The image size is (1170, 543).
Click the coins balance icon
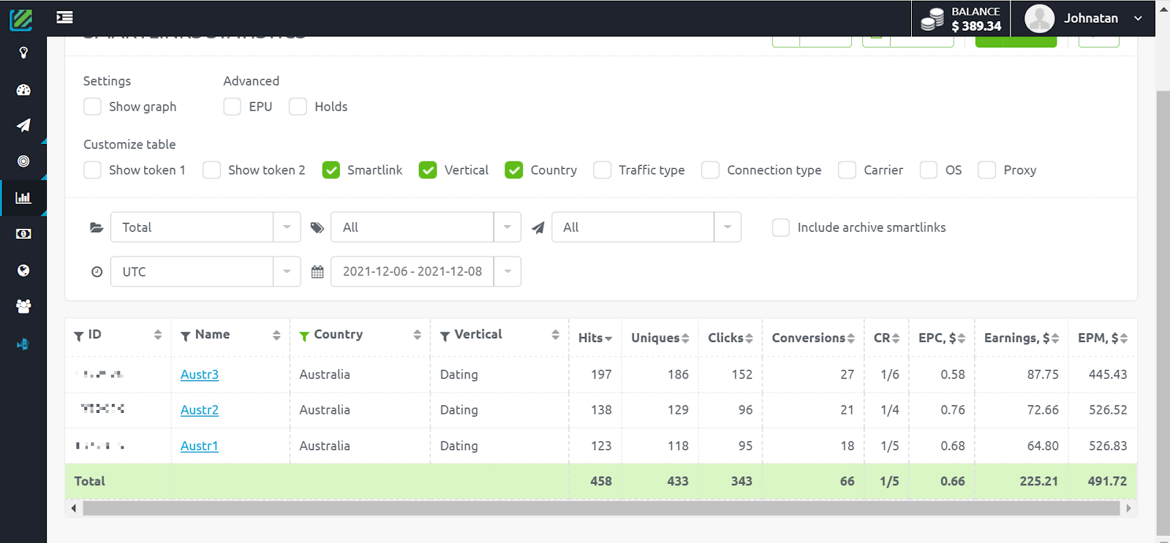[x=932, y=20]
